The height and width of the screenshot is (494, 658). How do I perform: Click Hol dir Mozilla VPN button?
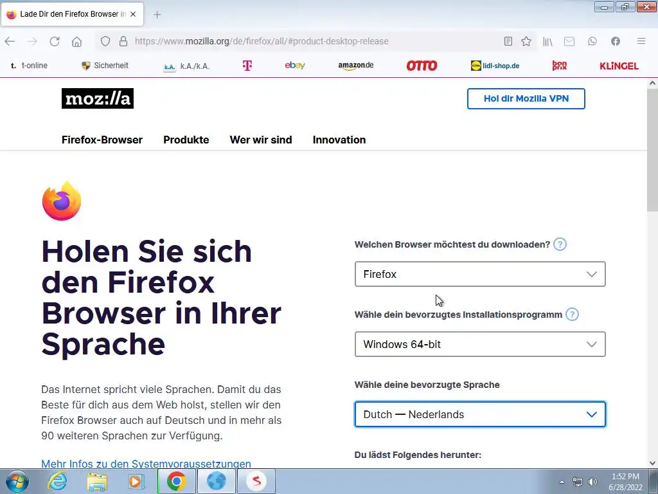(526, 98)
